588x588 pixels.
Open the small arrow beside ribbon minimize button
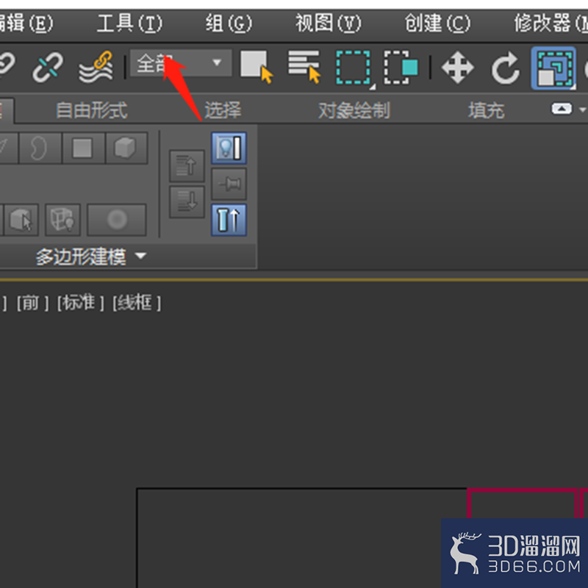tap(582, 110)
